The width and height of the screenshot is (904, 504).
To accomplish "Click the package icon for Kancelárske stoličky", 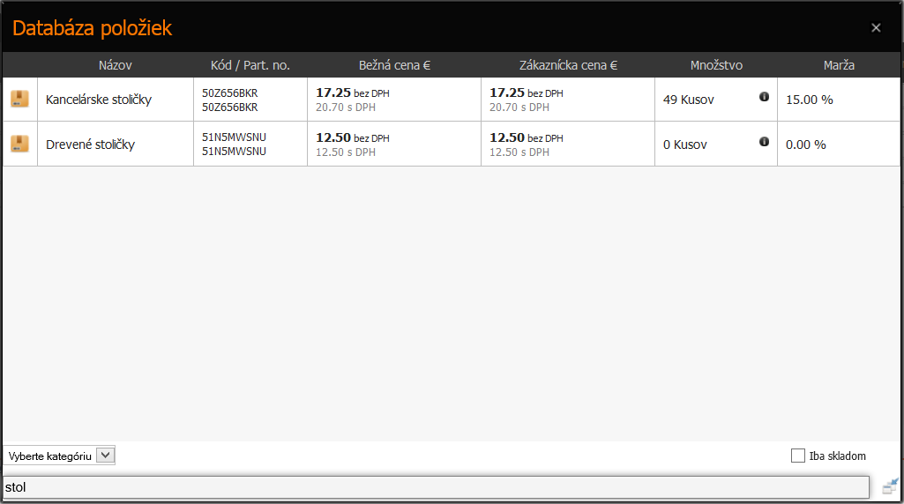I will coord(19,99).
